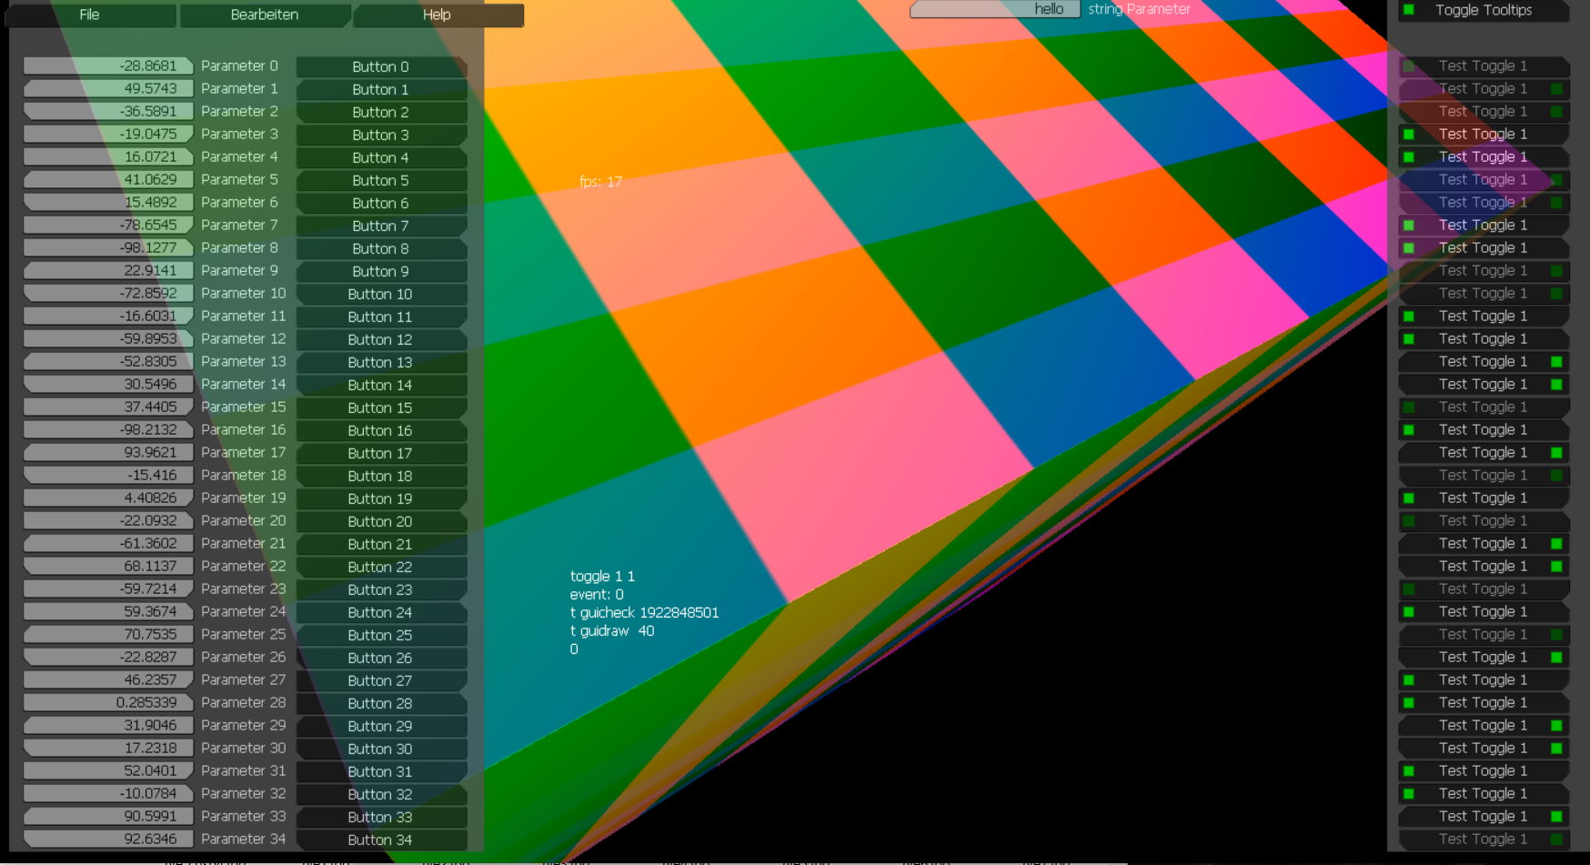
Task: Click Button 0 at the top
Action: pos(382,66)
